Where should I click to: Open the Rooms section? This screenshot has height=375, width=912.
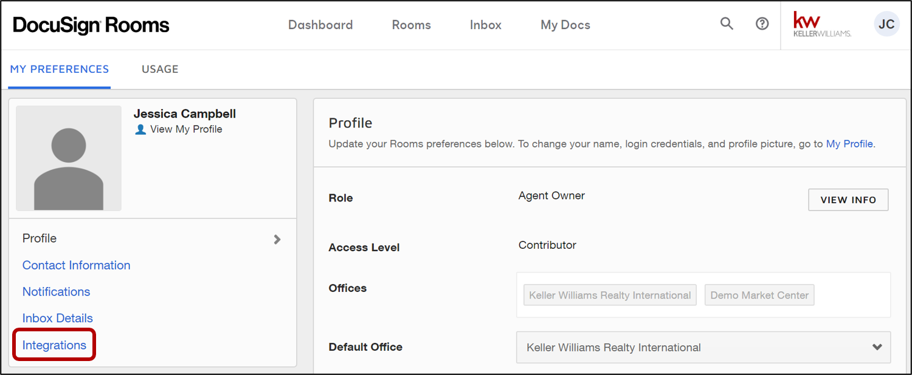(412, 25)
